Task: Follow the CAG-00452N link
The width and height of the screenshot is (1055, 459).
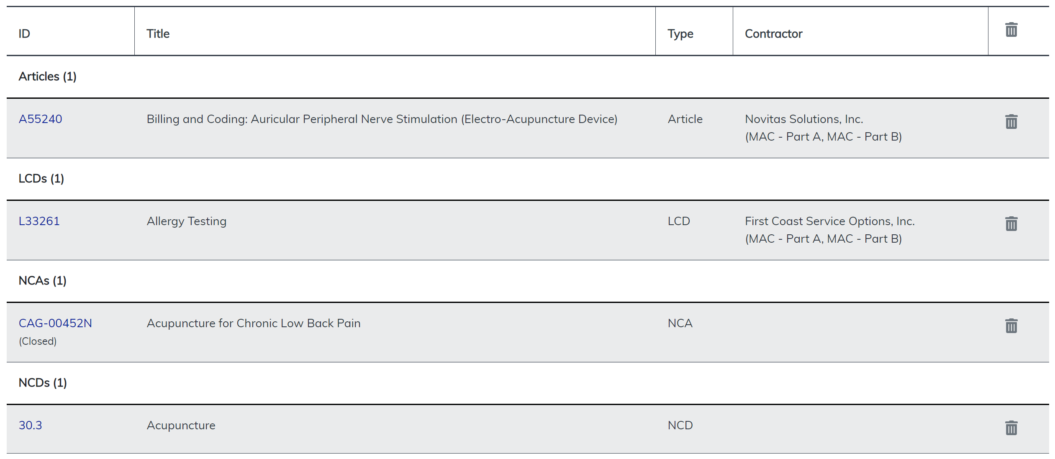Action: (55, 323)
